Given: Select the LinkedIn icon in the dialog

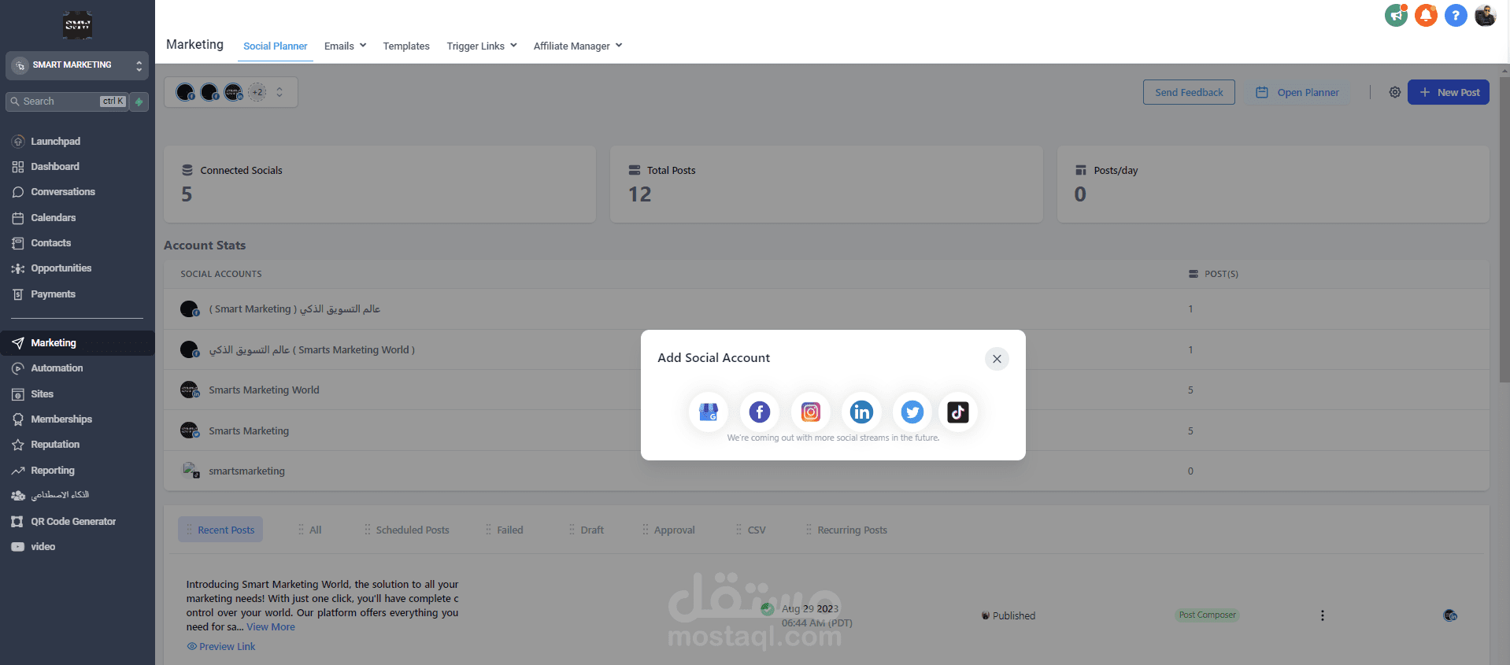Looking at the screenshot, I should [x=862, y=412].
